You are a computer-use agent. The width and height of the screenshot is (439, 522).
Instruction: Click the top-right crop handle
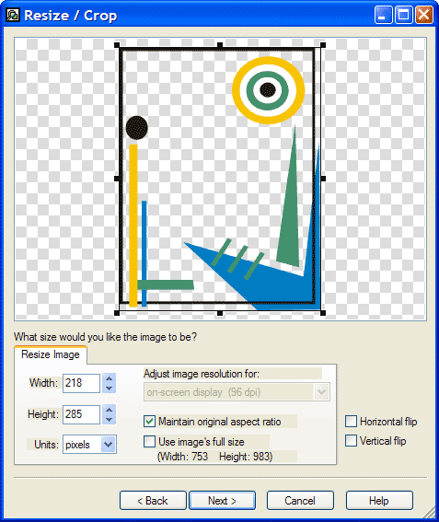click(323, 45)
